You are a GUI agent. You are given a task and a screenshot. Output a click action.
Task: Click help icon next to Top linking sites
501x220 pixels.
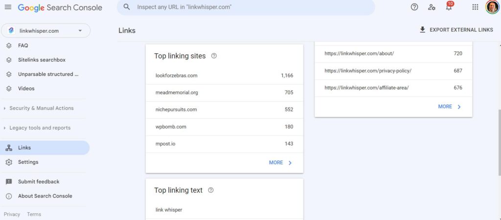[x=214, y=56]
